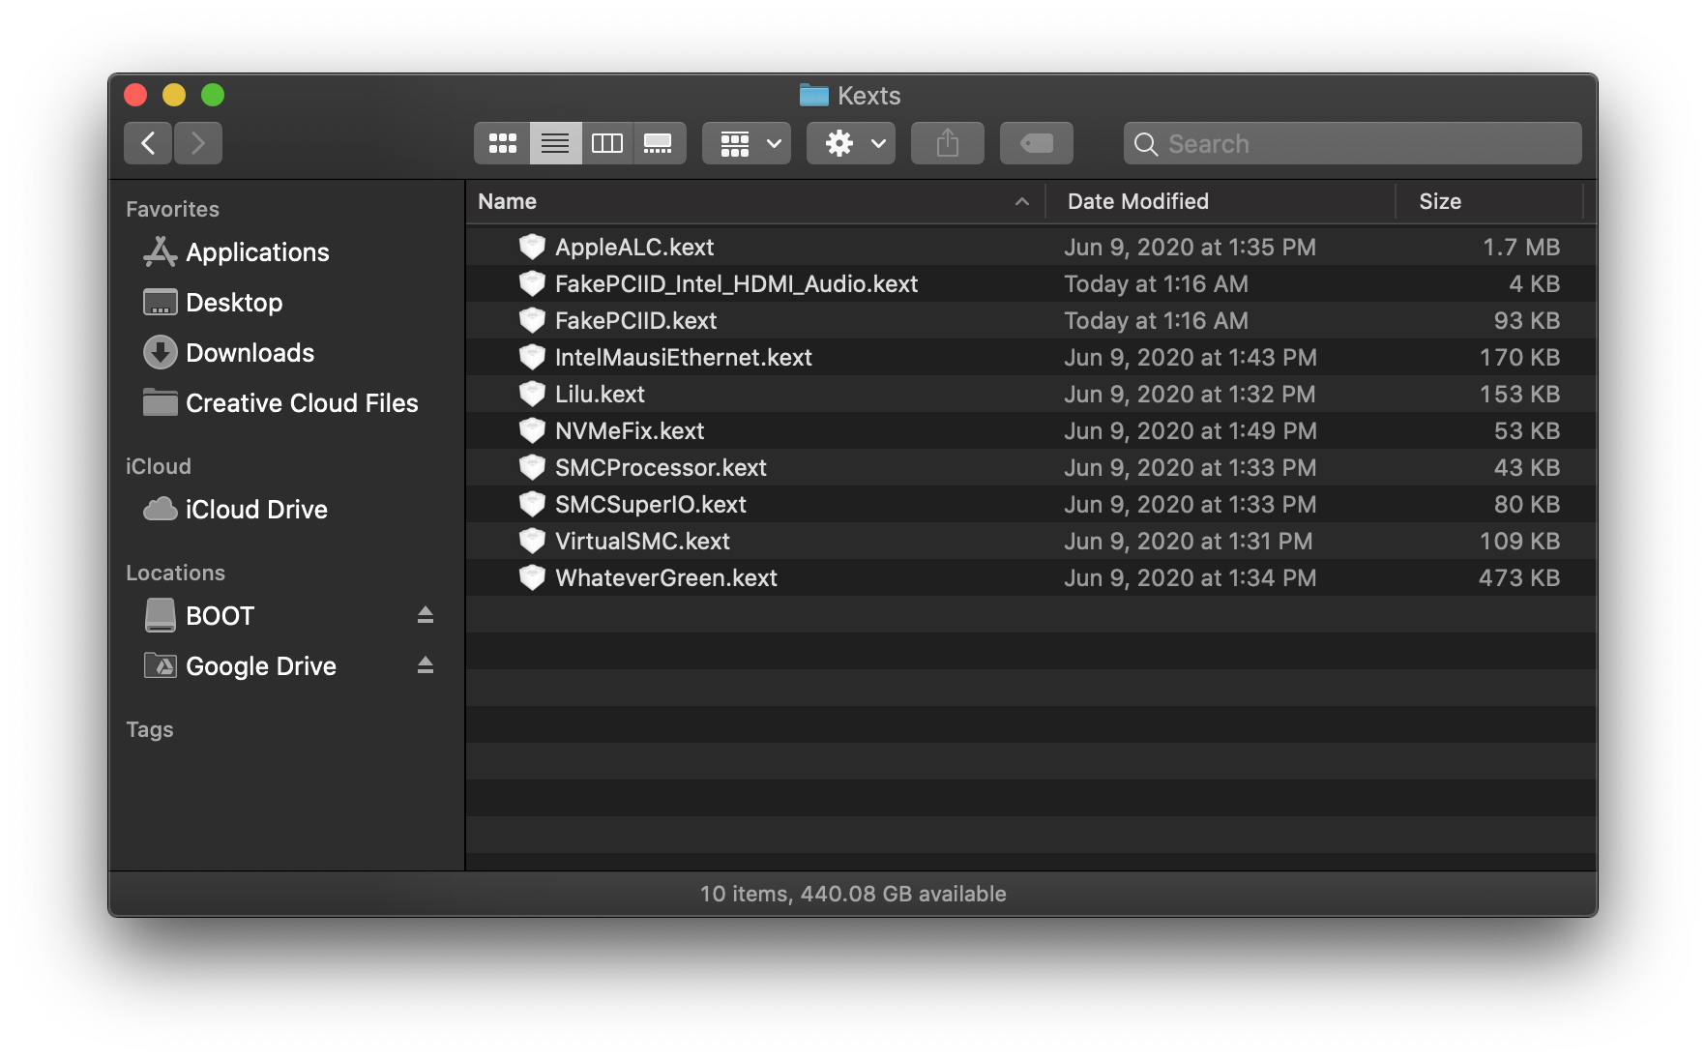
Task: Minimize the window with the yellow button
Action: (x=174, y=95)
